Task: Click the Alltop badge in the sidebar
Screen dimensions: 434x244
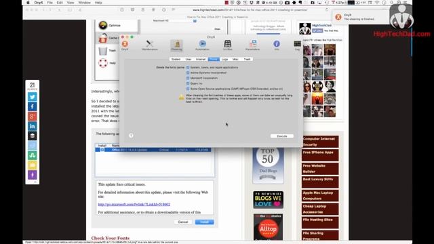Action: (268, 227)
